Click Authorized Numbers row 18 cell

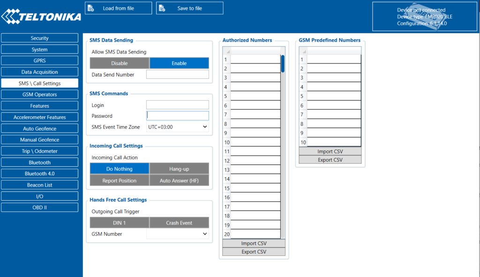[x=255, y=216]
